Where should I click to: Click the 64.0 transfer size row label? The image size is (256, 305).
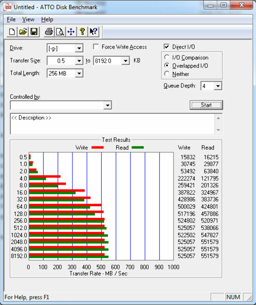[x=22, y=207]
